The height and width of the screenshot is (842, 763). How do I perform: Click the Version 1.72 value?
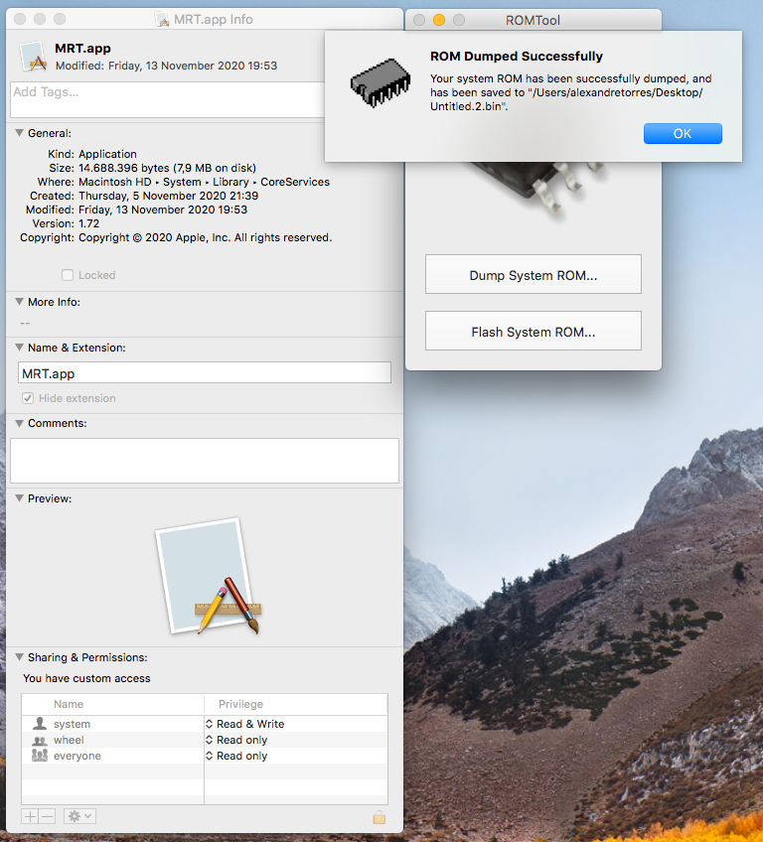click(x=89, y=223)
